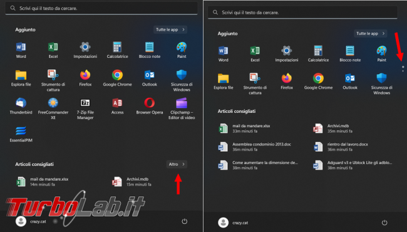Open Impostazioni in the right Start menu

287,54
